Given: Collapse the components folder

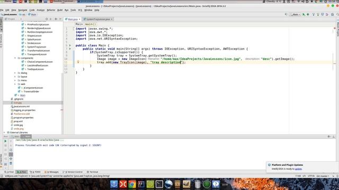Looking at the screenshot, I should (15, 58).
